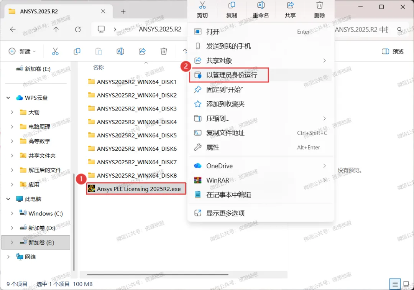Select 应用 folder in sidebar
Image resolution: width=414 pixels, height=290 pixels.
(x=30, y=185)
